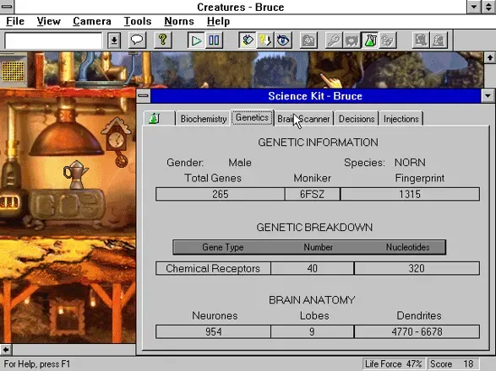Screen dimensions: 496x371
Task: Open the speech bubble tool
Action: coord(137,40)
